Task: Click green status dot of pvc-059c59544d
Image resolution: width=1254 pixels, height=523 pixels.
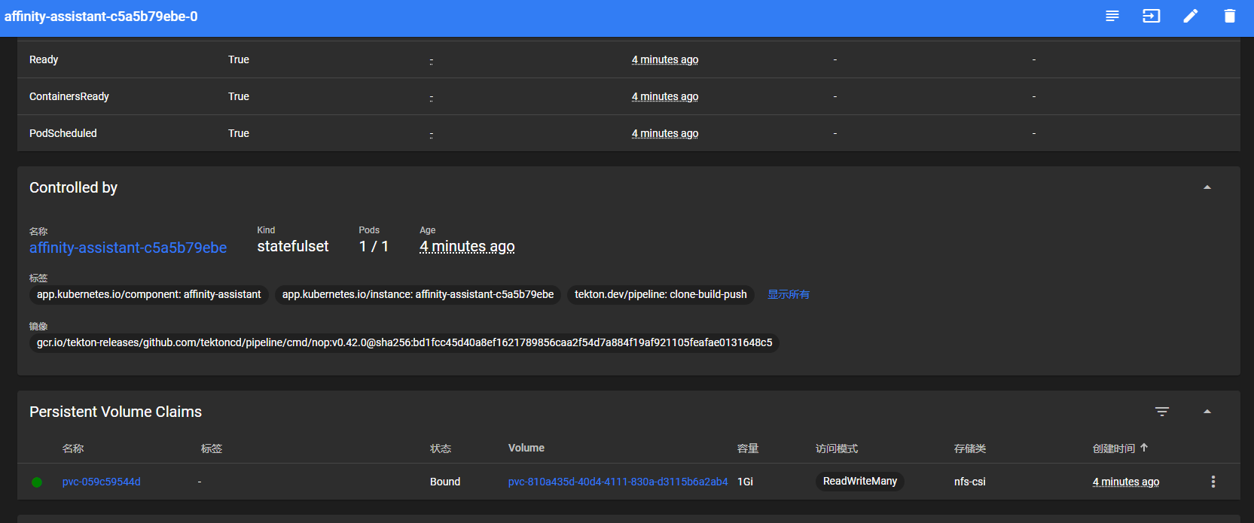Action: [x=37, y=482]
